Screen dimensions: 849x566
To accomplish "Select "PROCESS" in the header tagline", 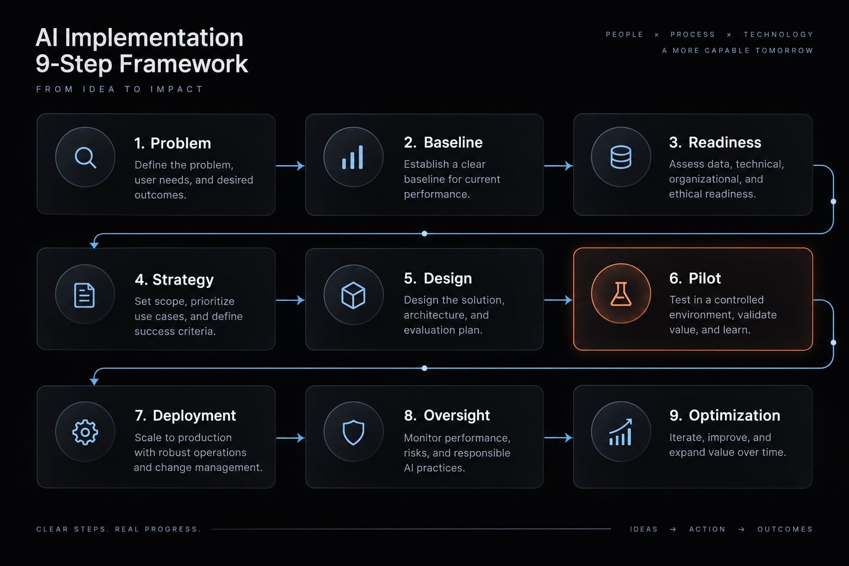I will pyautogui.click(x=693, y=34).
